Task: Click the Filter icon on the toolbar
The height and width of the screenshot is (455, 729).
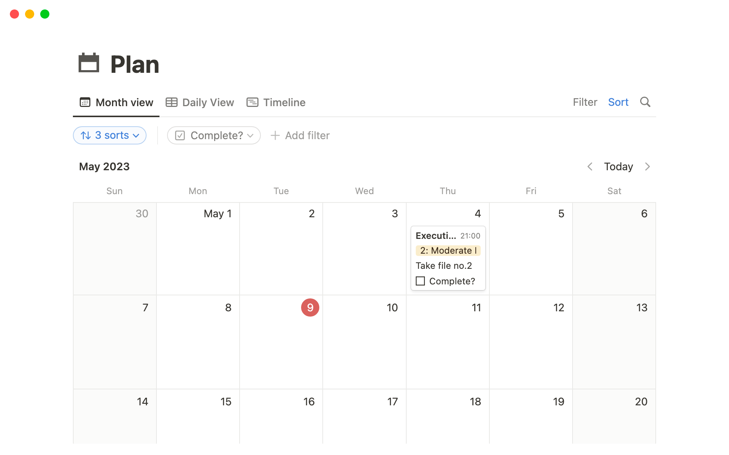Action: 585,102
